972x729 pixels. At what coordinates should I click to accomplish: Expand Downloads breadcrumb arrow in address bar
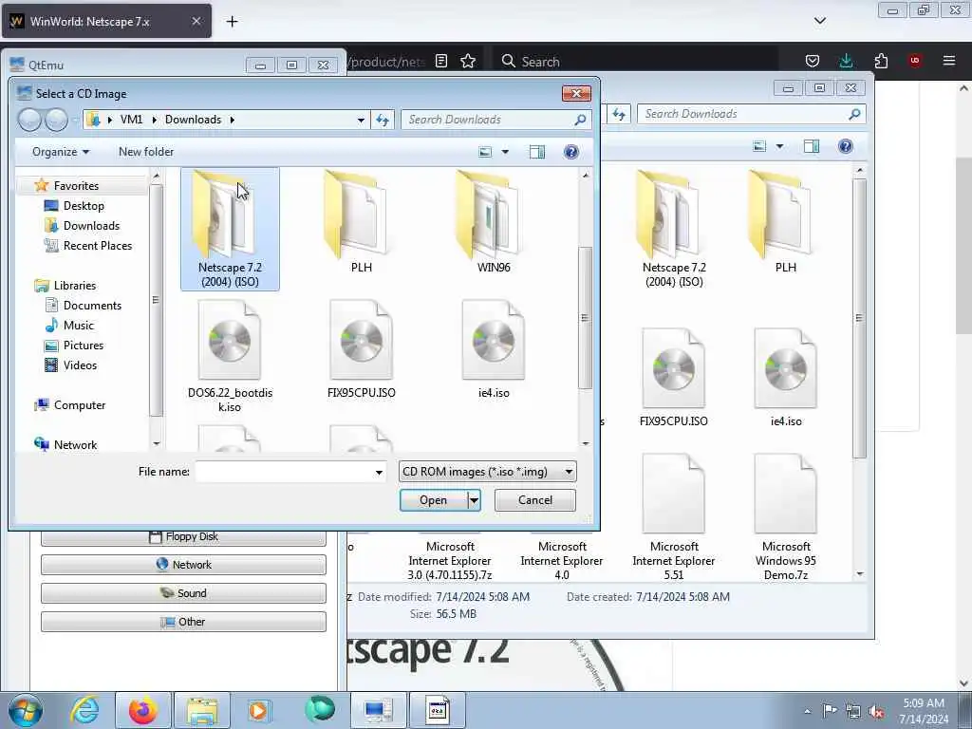tap(233, 120)
